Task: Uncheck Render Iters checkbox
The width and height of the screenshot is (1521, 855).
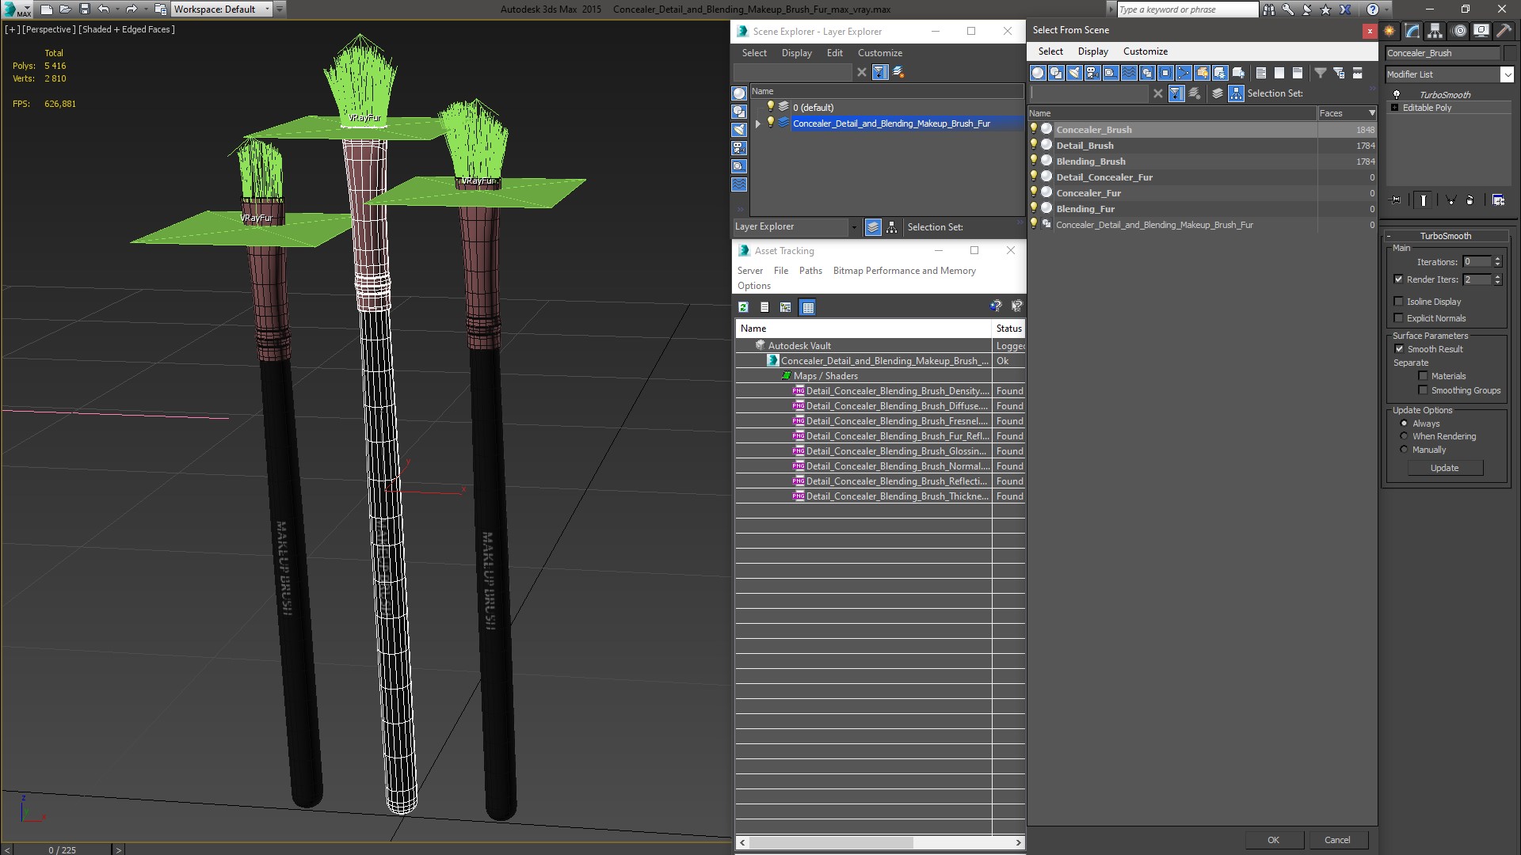Action: click(1398, 279)
